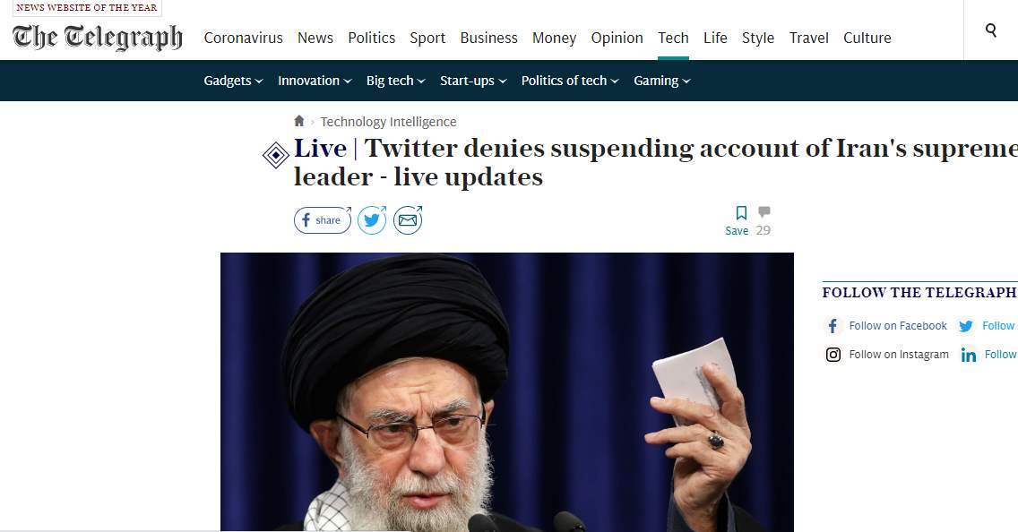Open Technology Intelligence breadcrumb link

pyautogui.click(x=388, y=121)
